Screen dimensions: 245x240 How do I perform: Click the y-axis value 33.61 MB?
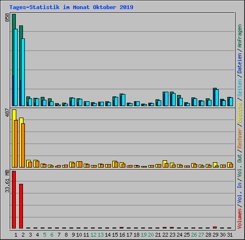(7, 181)
